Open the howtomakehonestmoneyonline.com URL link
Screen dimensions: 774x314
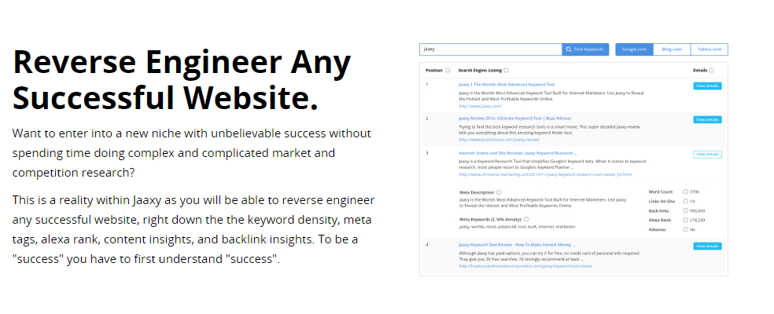[525, 266]
